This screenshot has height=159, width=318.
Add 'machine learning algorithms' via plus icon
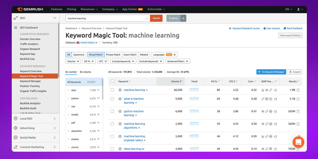click(x=120, y=124)
